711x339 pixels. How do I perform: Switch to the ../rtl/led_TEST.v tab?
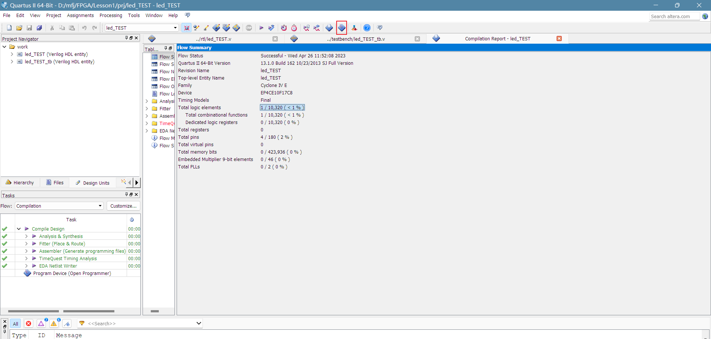click(x=213, y=39)
